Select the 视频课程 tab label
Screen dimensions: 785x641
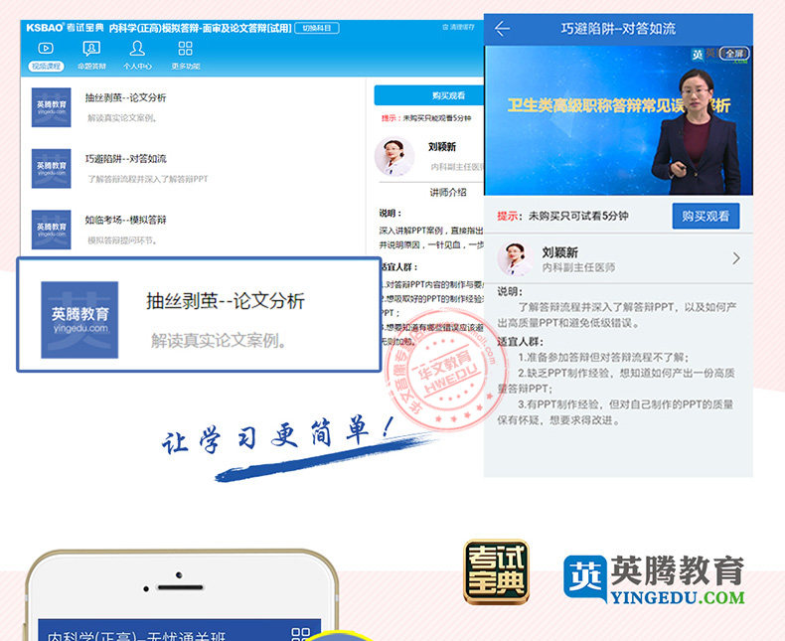(46, 67)
